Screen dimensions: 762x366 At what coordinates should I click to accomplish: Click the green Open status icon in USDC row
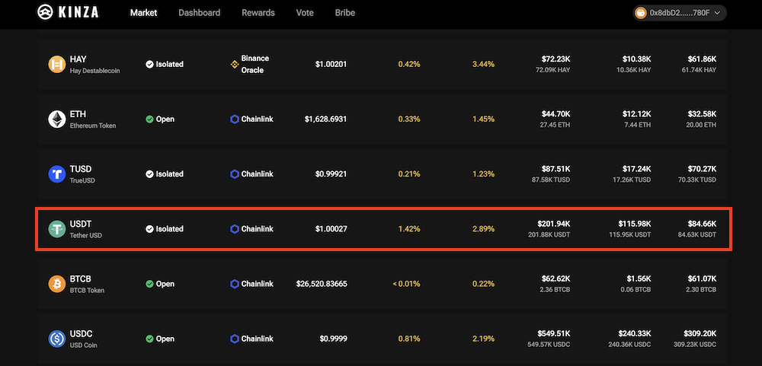pyautogui.click(x=149, y=339)
